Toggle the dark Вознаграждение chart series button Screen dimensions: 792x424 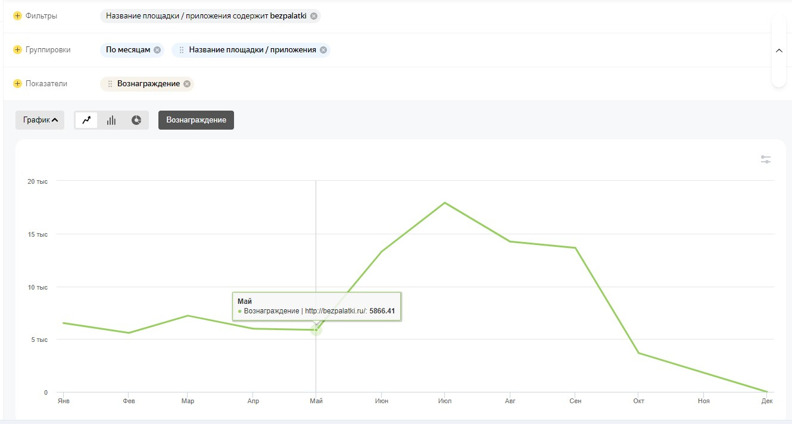(x=196, y=120)
